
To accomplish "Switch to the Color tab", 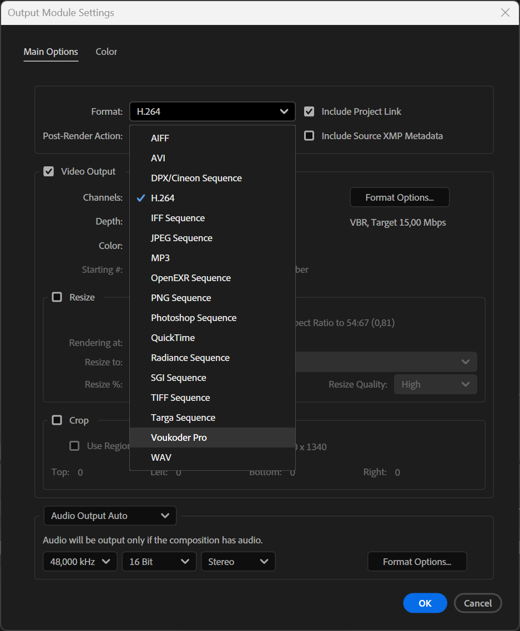I will point(106,52).
